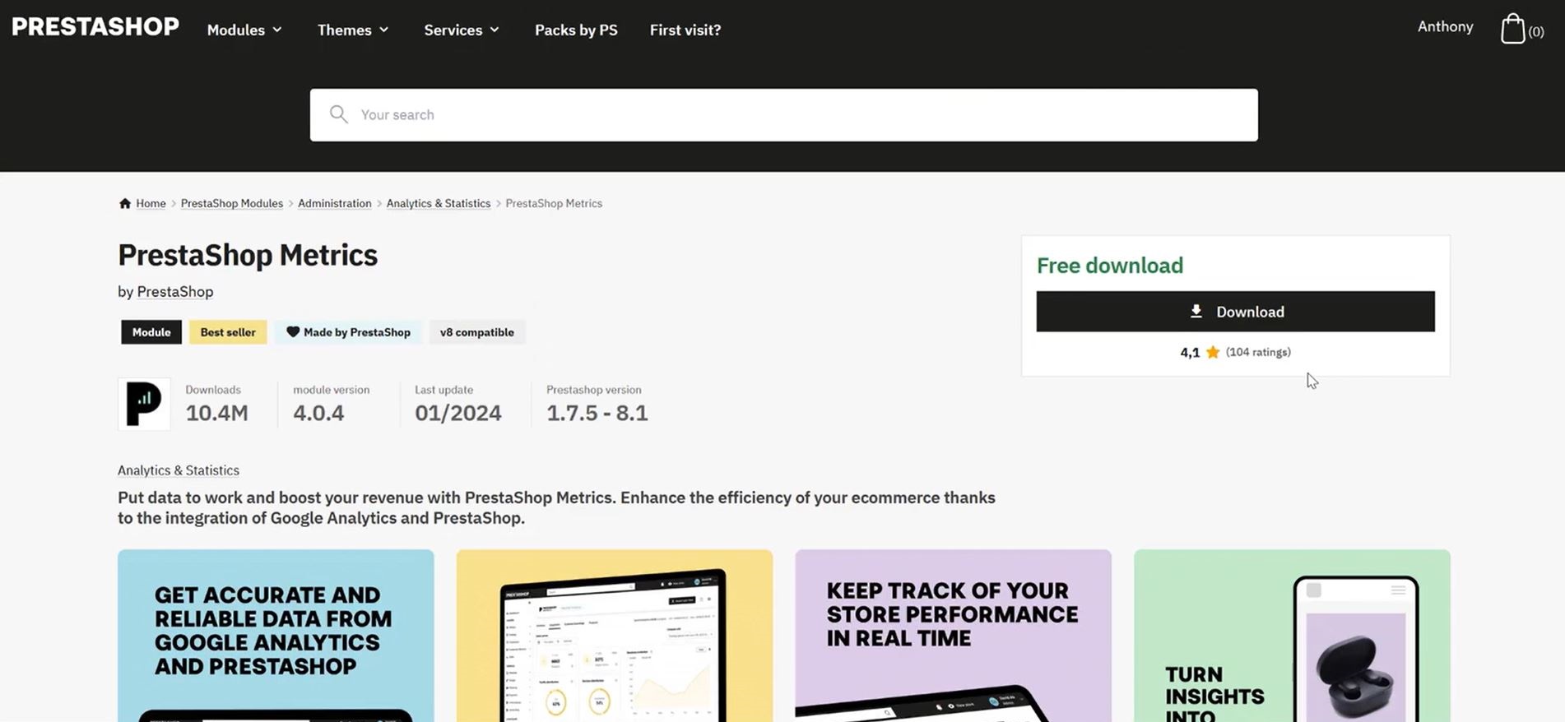This screenshot has width=1565, height=722.
Task: Click the search magnifier icon
Action: [338, 114]
